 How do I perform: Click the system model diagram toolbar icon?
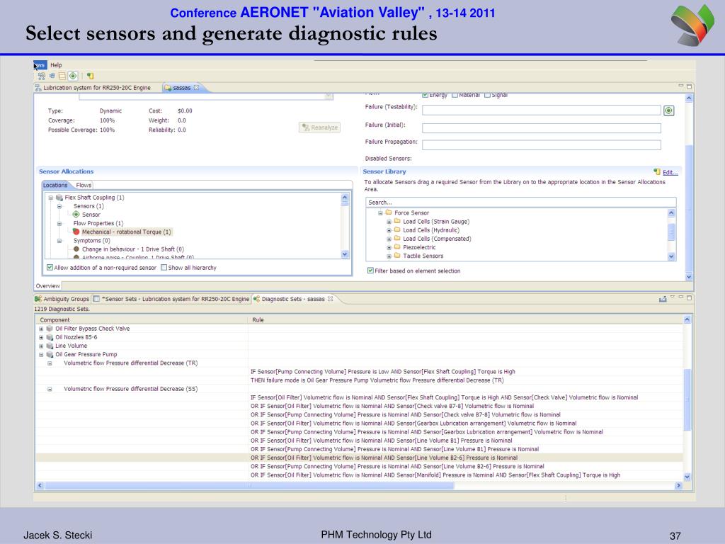(42, 76)
